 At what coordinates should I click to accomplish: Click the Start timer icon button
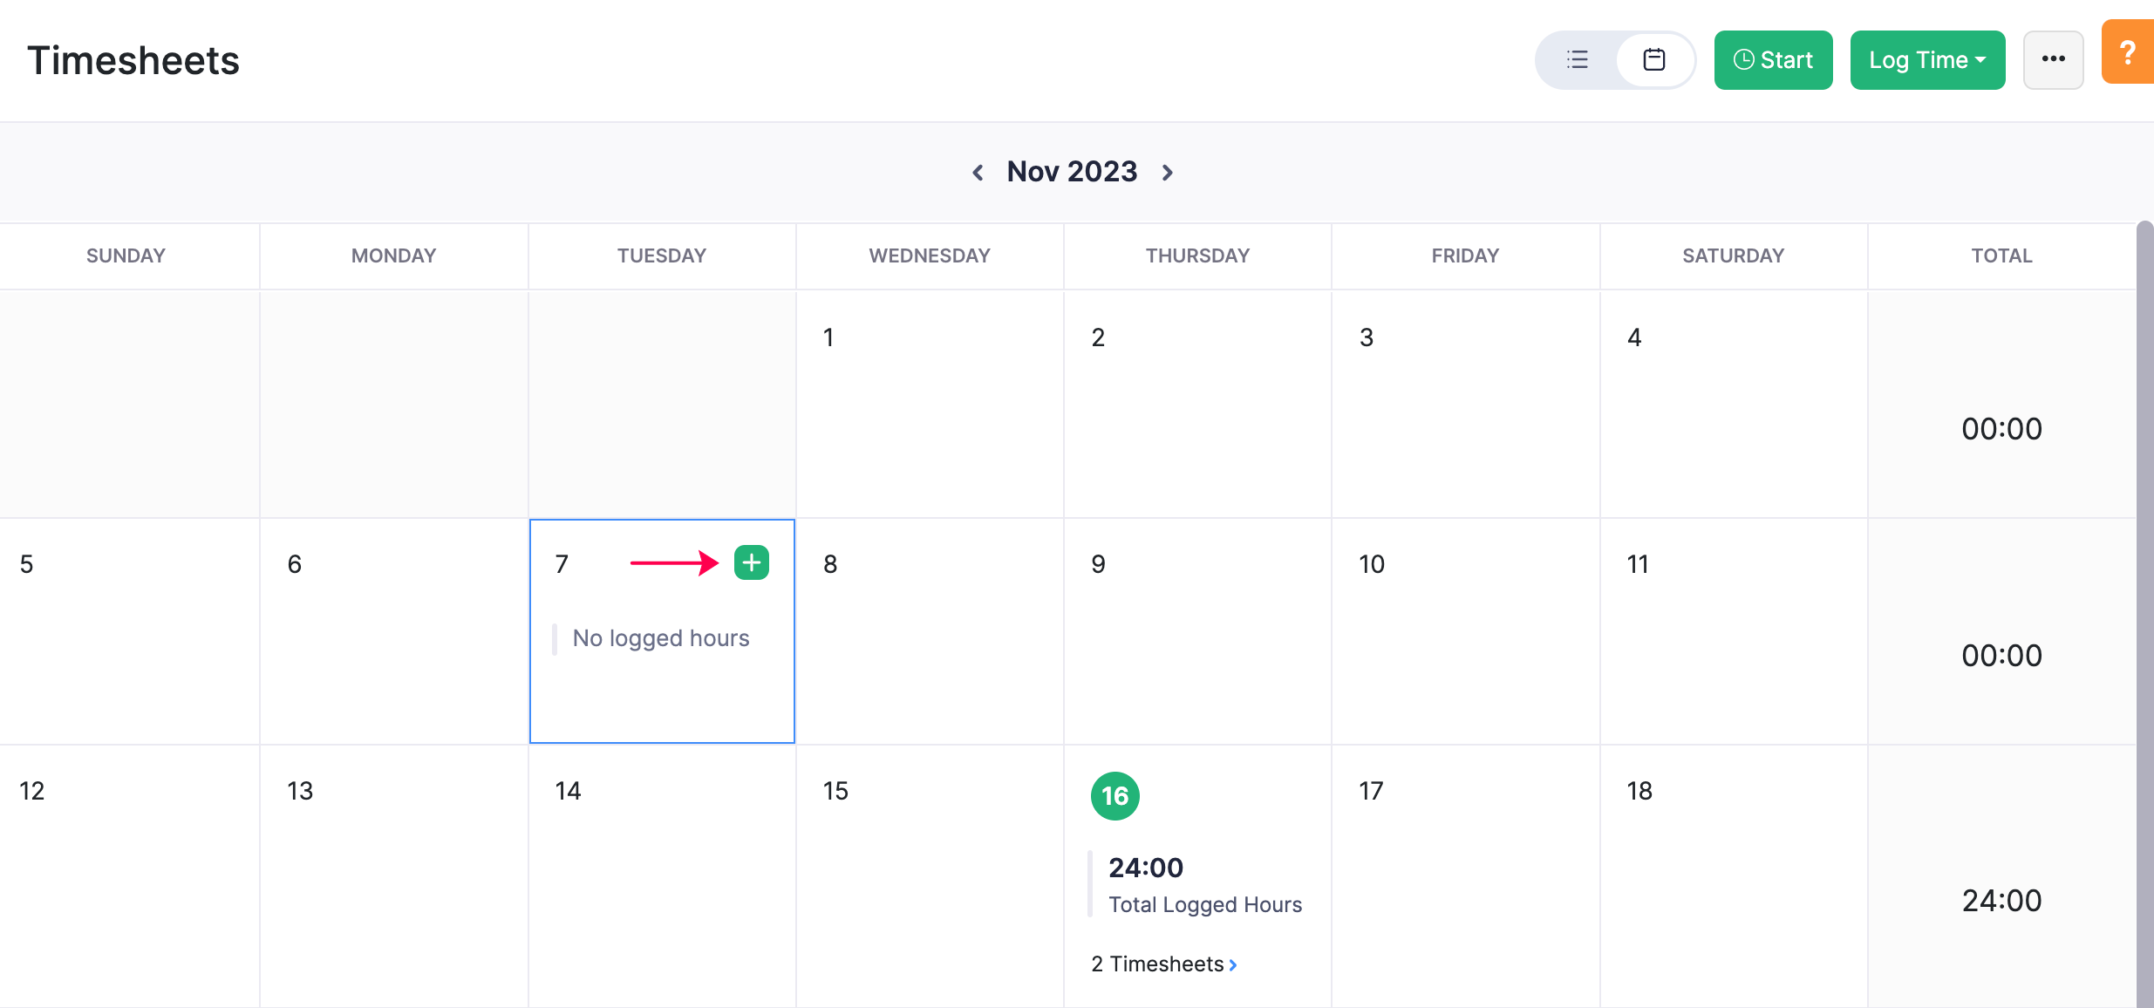1772,60
